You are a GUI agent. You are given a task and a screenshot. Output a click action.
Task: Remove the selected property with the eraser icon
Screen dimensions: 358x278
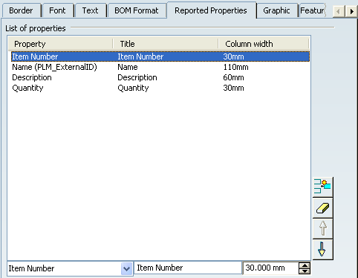pos(322,208)
